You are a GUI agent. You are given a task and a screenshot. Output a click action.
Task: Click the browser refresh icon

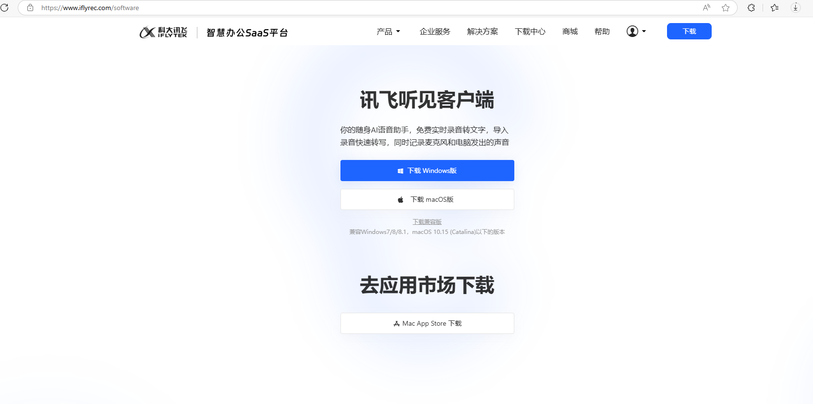pyautogui.click(x=4, y=8)
